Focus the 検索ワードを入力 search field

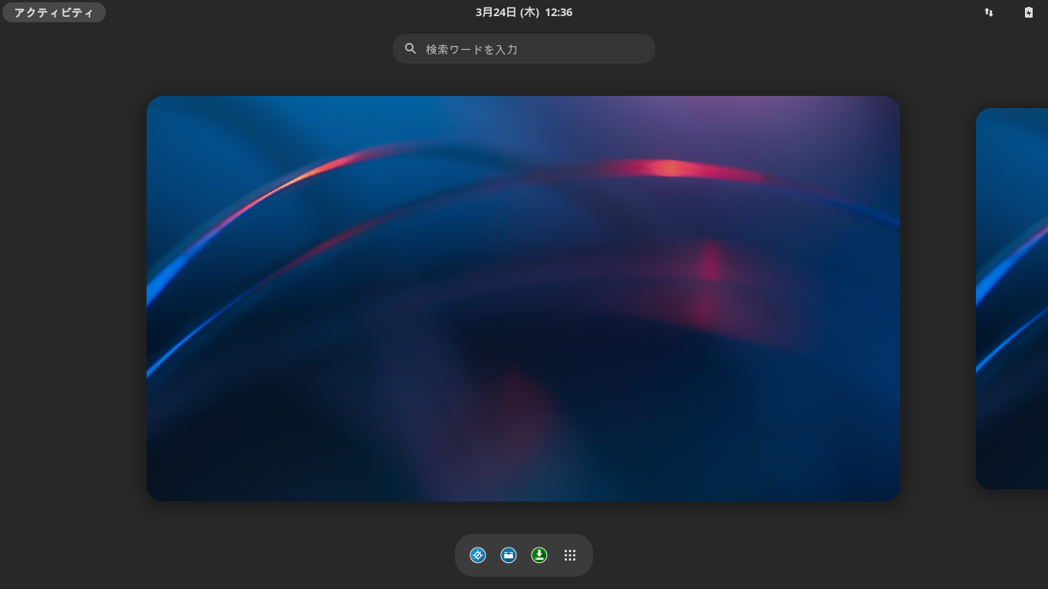(524, 48)
